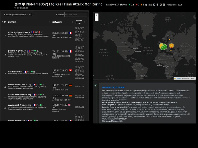The width and height of the screenshot is (198, 148).
Task: Select the text AS29222 Infomaniak Network SA
Action: pyautogui.click(x=61, y=76)
